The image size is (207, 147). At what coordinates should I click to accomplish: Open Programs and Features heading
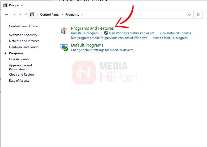point(92,28)
